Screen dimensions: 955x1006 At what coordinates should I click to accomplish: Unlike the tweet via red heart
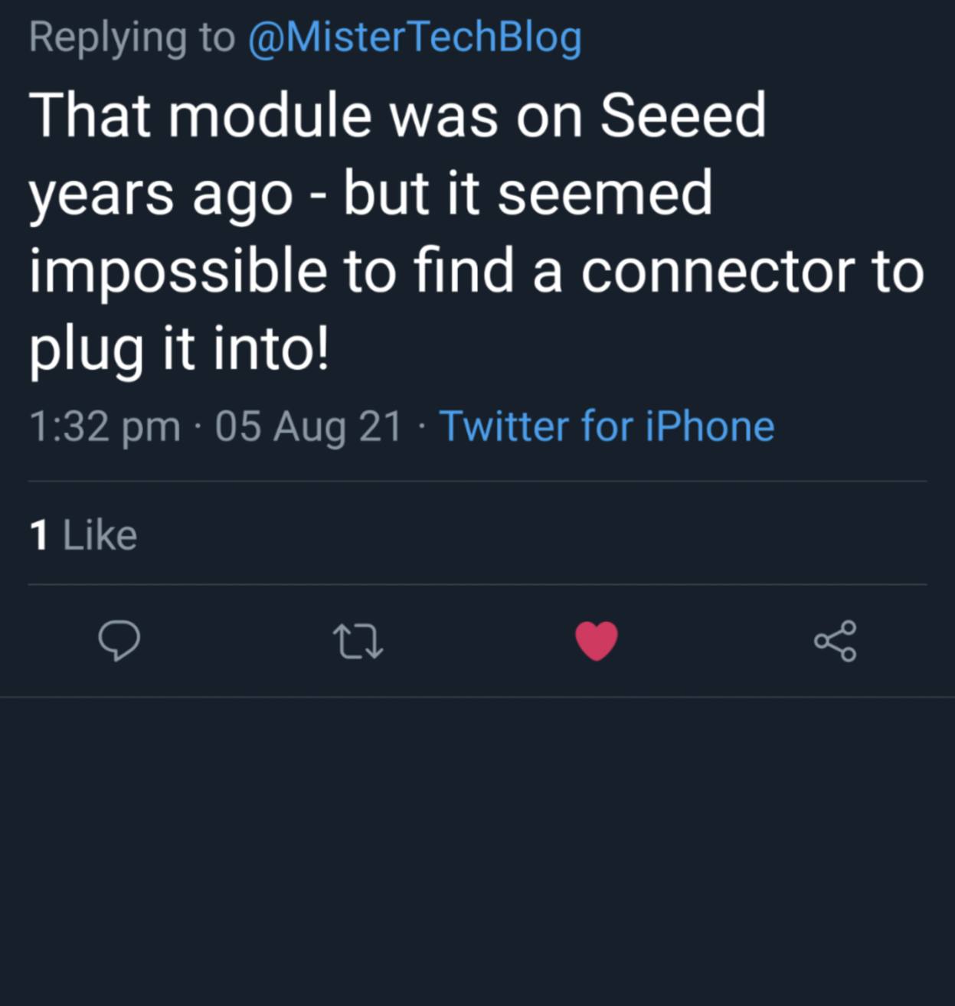tap(597, 641)
